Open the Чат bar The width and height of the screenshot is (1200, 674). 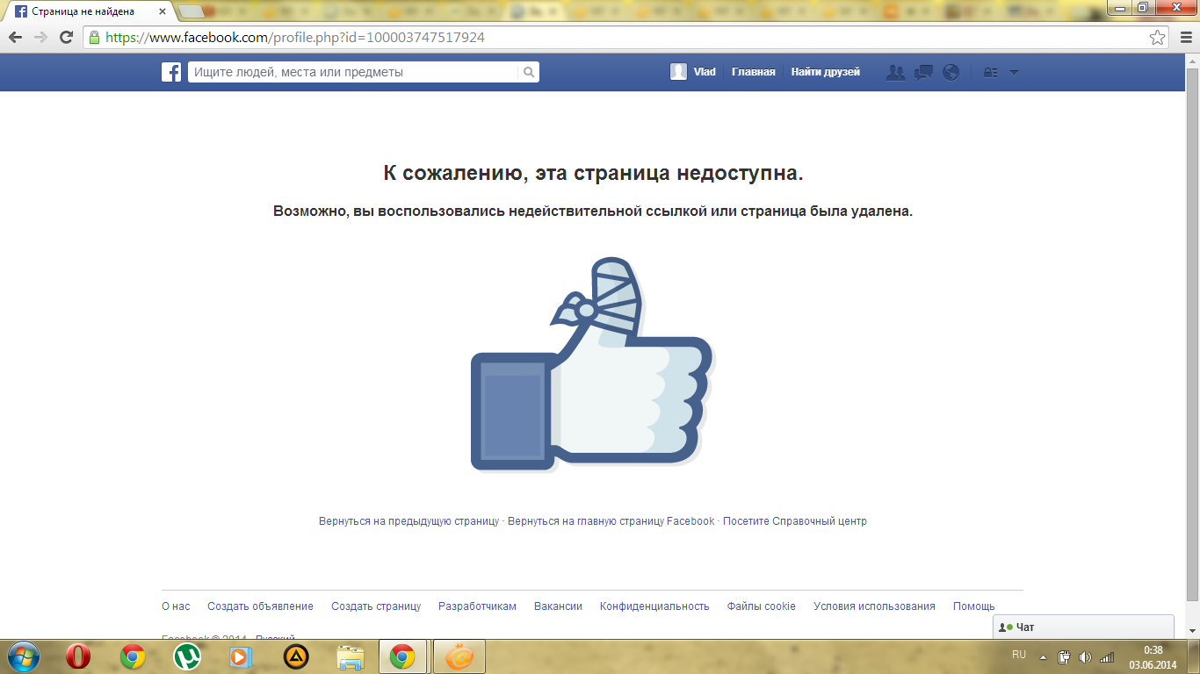1083,627
